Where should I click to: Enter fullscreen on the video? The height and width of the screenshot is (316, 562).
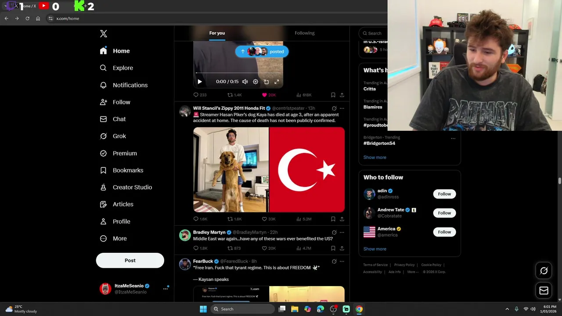pos(277,82)
